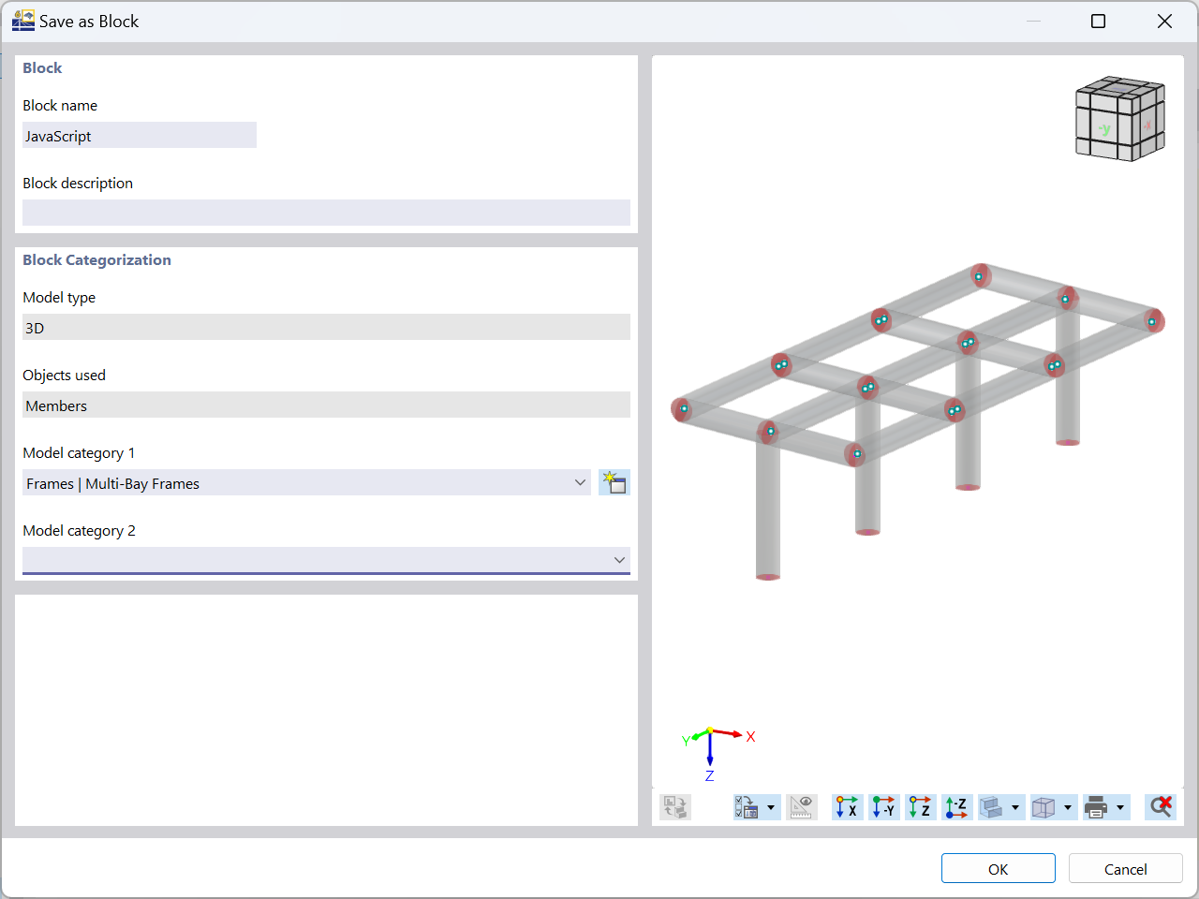Image resolution: width=1199 pixels, height=899 pixels.
Task: Close the Save as Block dialog
Action: pos(1164,21)
